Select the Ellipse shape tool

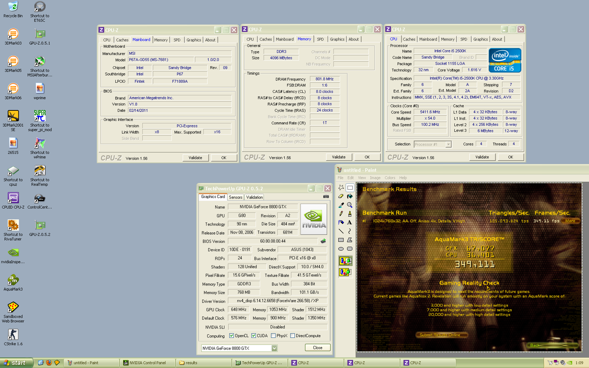pyautogui.click(x=341, y=249)
